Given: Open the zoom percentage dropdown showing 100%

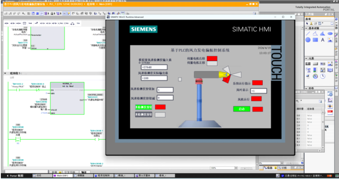Looking at the screenshot, I should [236, 168].
